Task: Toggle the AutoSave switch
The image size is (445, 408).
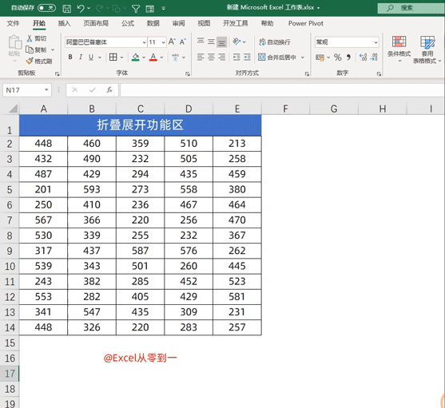Action: click(46, 8)
